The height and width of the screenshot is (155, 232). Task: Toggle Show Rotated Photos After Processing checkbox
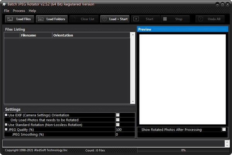(x=224, y=129)
